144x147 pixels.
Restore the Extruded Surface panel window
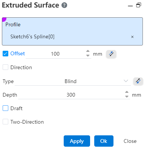(x=138, y=5)
